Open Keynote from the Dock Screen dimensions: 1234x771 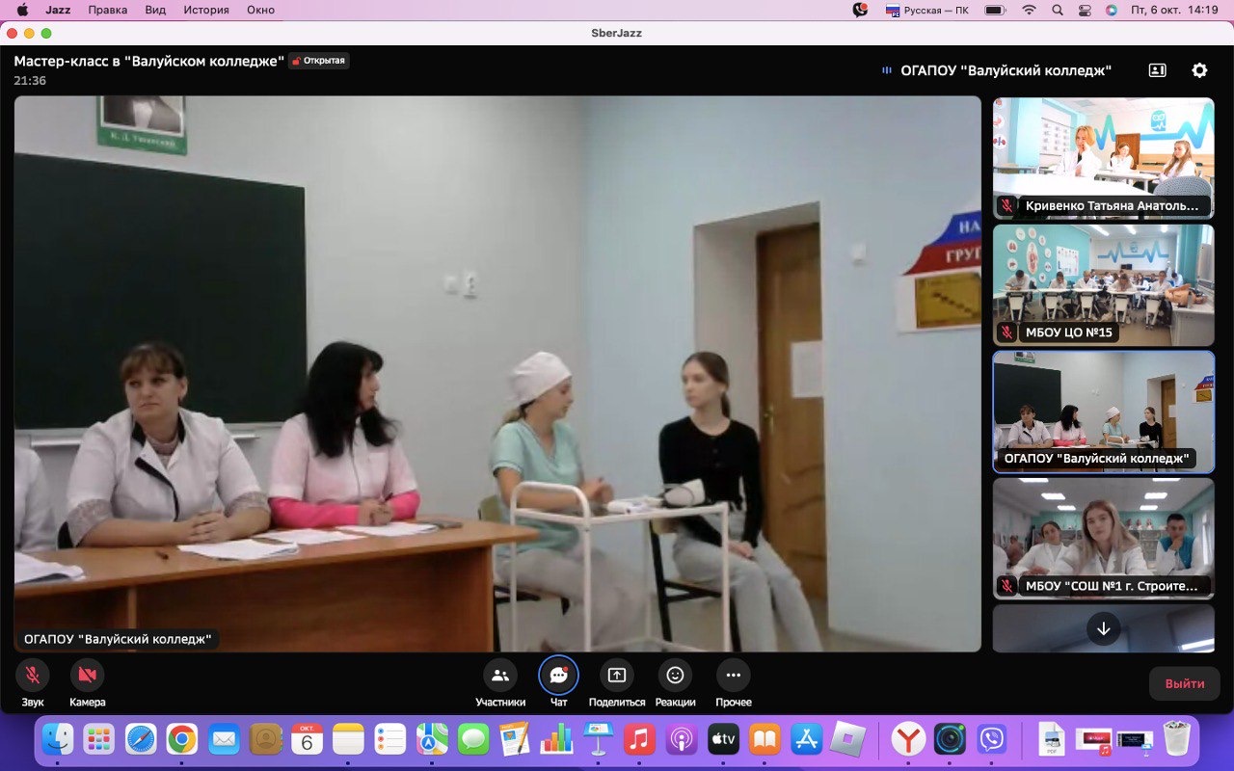coord(598,739)
